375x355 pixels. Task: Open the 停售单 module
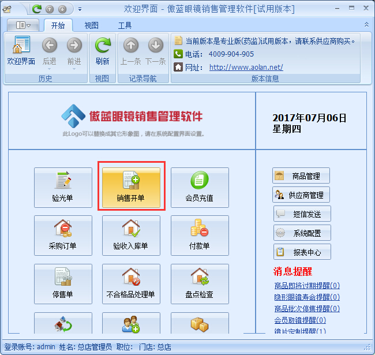pos(63,283)
